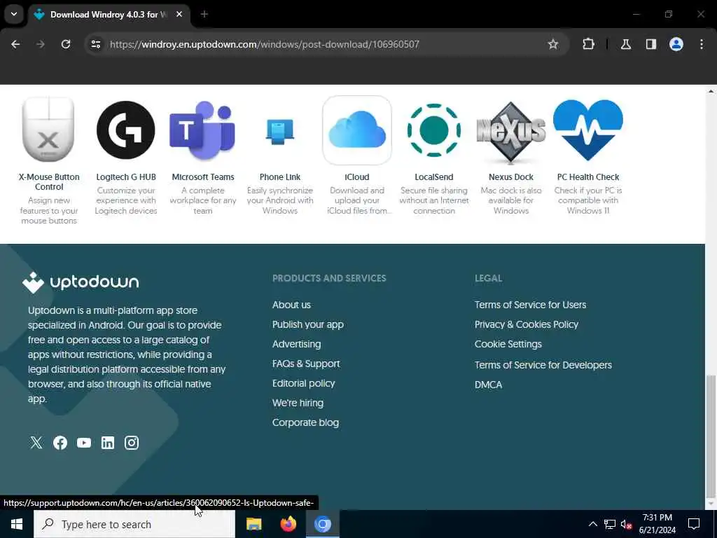Image resolution: width=717 pixels, height=538 pixels.
Task: Open the DMCA link
Action: (488, 385)
